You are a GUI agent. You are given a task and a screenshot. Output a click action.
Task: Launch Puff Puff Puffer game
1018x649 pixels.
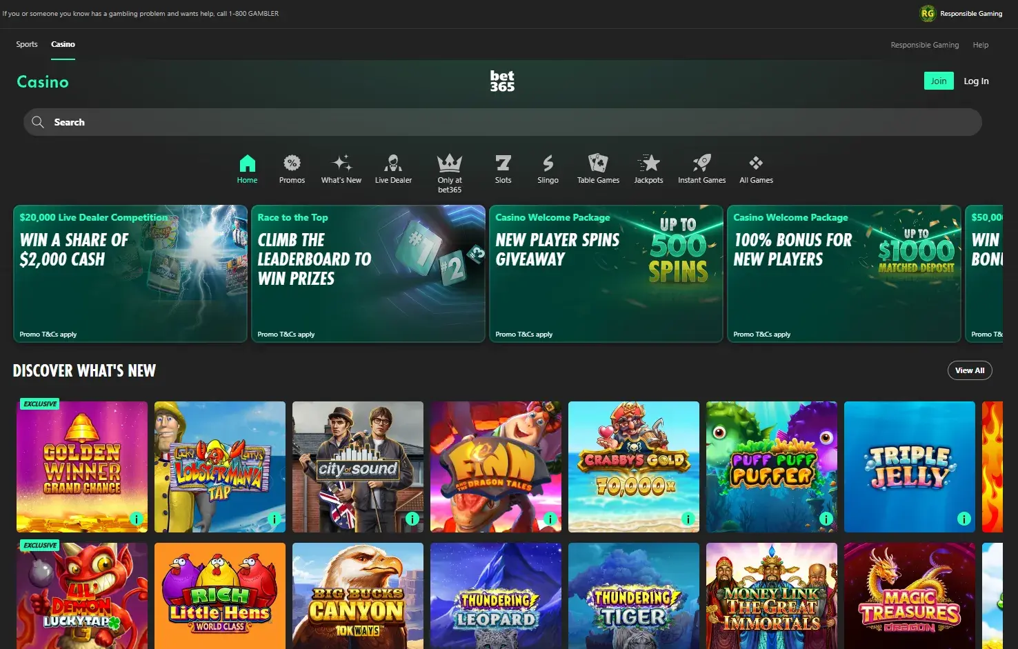pos(772,467)
